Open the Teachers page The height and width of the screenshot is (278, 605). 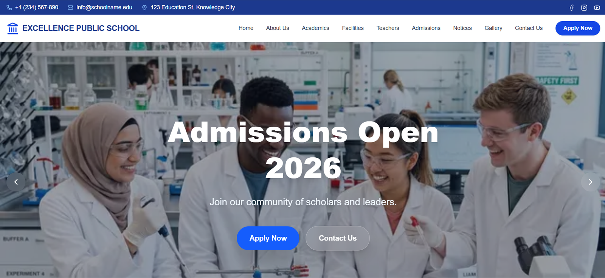pyautogui.click(x=388, y=28)
